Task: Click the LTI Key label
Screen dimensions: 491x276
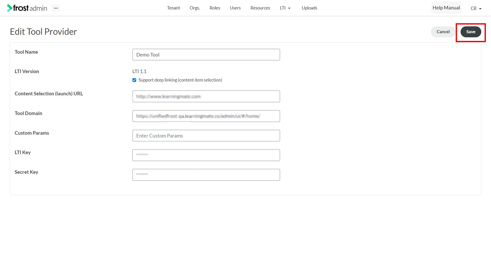Action: 23,152
